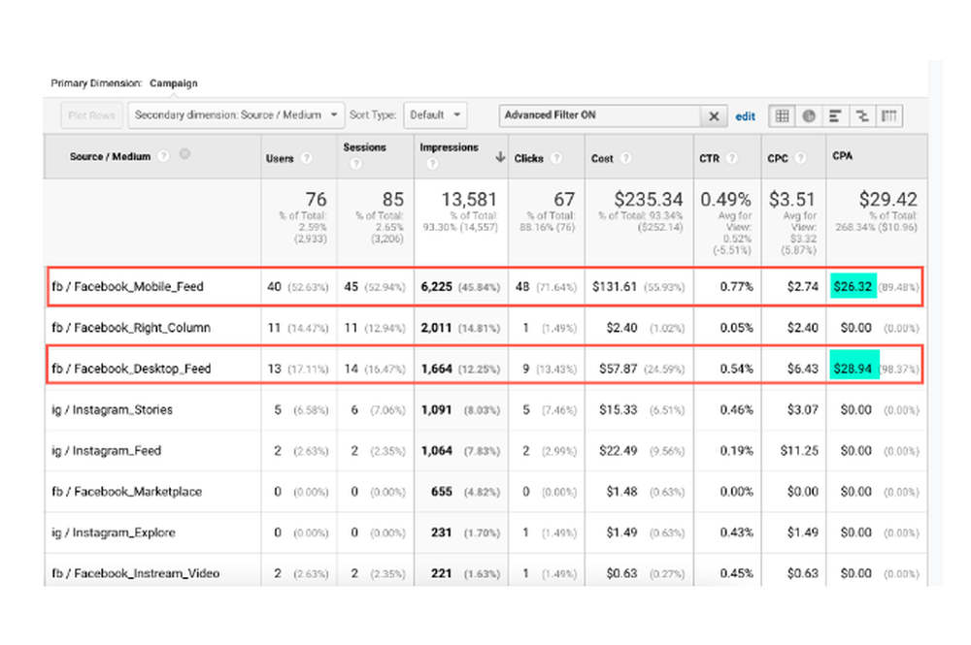971x645 pixels.
Task: Click the 2,011 impressions cell
Action: 437,328
